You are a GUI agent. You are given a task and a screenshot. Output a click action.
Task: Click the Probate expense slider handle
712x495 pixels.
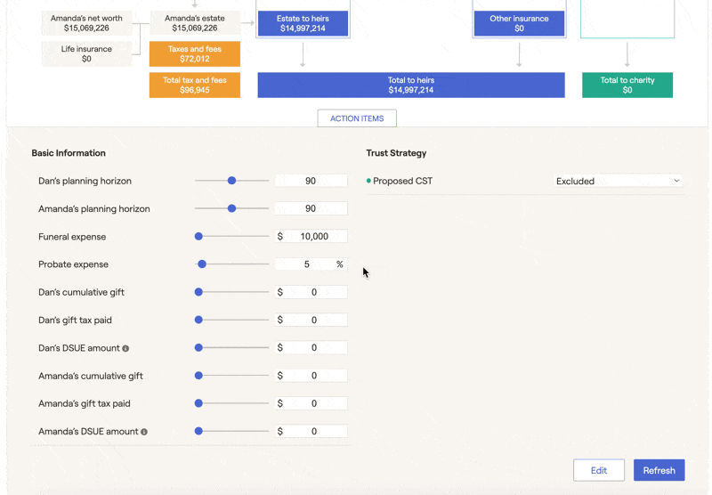pos(202,264)
